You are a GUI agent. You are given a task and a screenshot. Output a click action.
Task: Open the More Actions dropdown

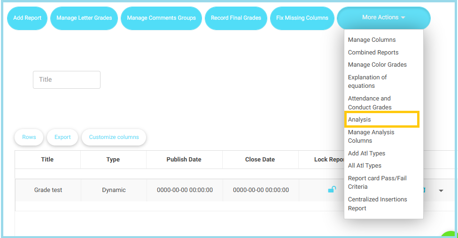tap(383, 18)
